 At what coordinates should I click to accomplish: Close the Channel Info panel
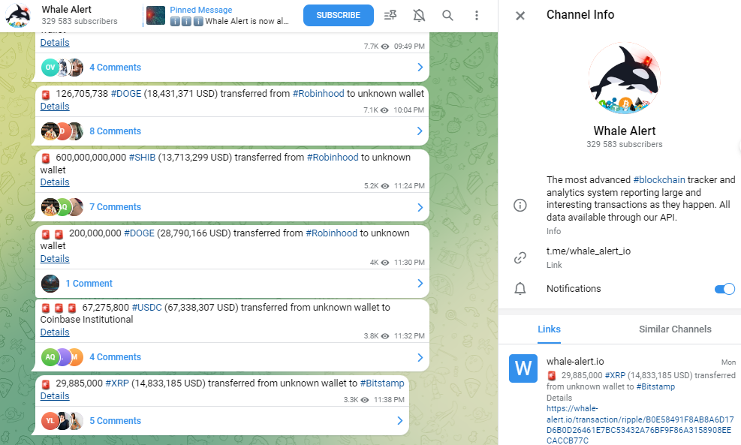pos(520,15)
